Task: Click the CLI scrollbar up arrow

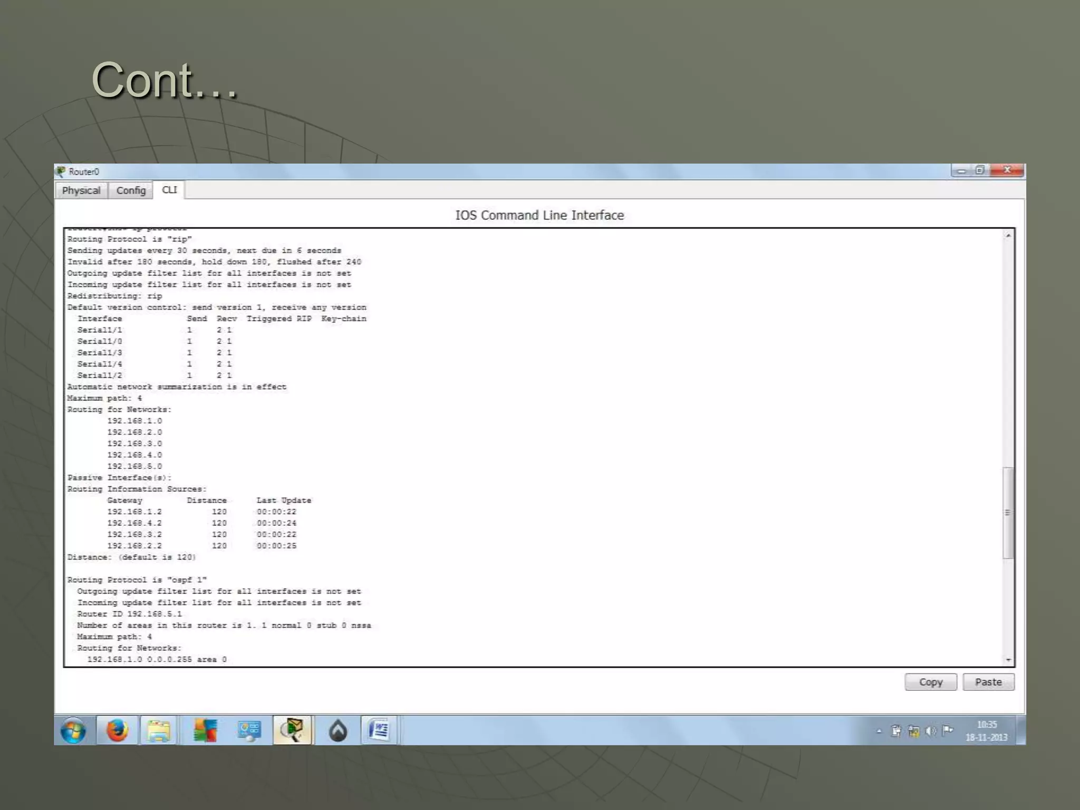Action: [1008, 236]
